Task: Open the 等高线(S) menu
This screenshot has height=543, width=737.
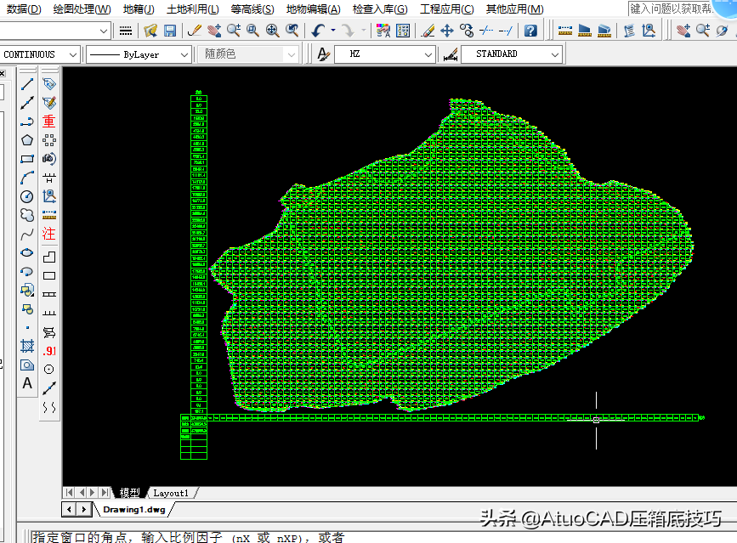Action: 252,9
